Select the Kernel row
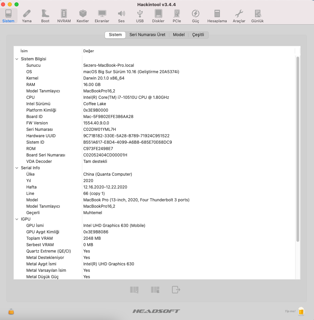This screenshot has width=314, height=320. click(154, 78)
